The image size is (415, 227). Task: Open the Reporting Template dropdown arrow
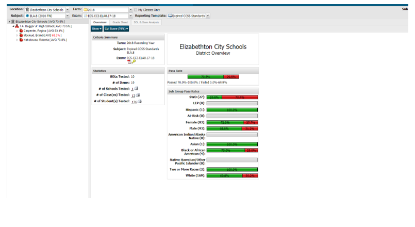click(208, 15)
